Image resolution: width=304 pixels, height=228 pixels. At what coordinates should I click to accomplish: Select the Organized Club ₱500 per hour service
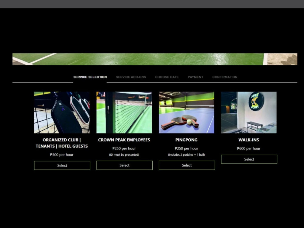pyautogui.click(x=62, y=165)
